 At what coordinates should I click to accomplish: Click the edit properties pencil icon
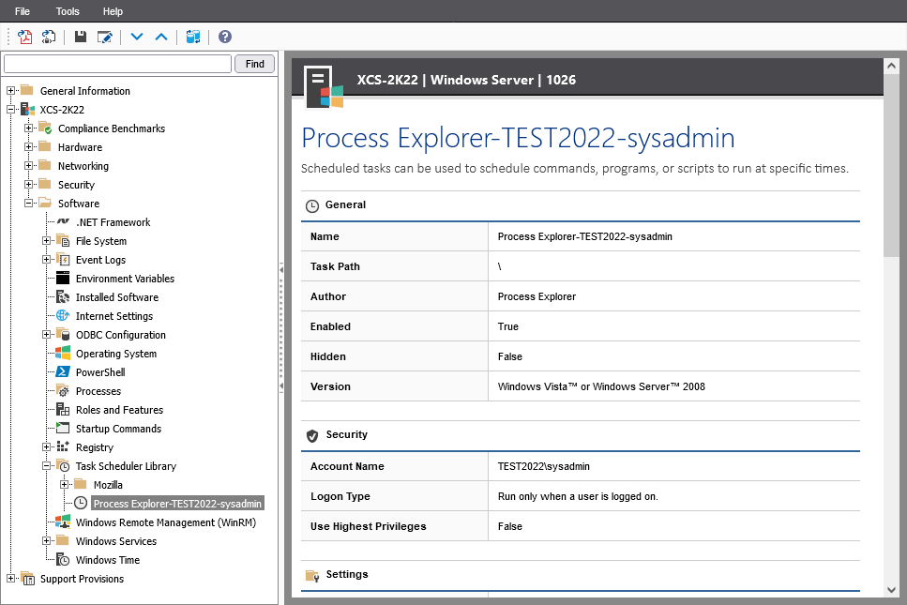[105, 37]
